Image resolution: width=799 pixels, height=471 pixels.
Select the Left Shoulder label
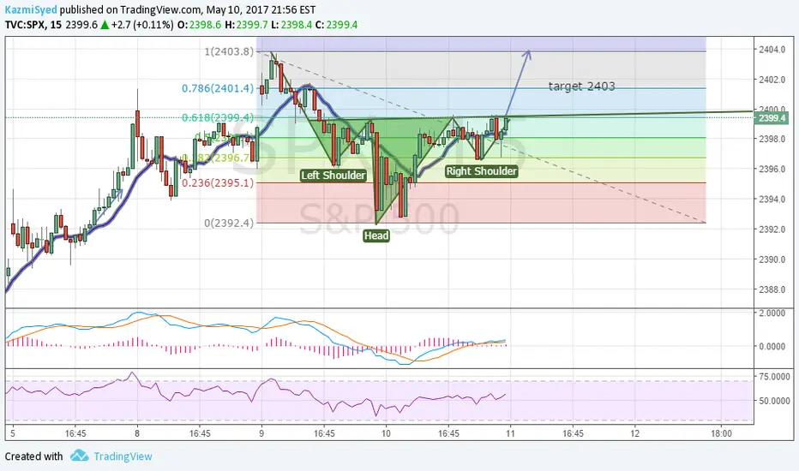point(333,176)
